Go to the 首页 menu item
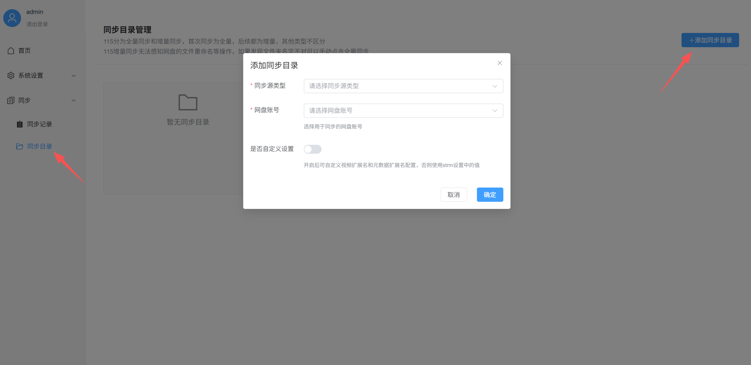Image resolution: width=751 pixels, height=365 pixels. (24, 51)
